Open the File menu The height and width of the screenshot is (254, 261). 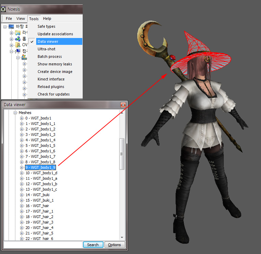(9, 18)
